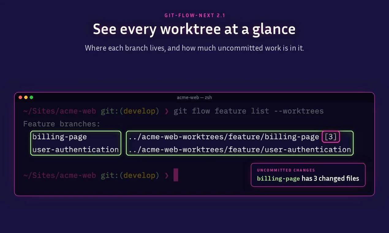Click the 'Feature branches:' output line

pos(62,124)
